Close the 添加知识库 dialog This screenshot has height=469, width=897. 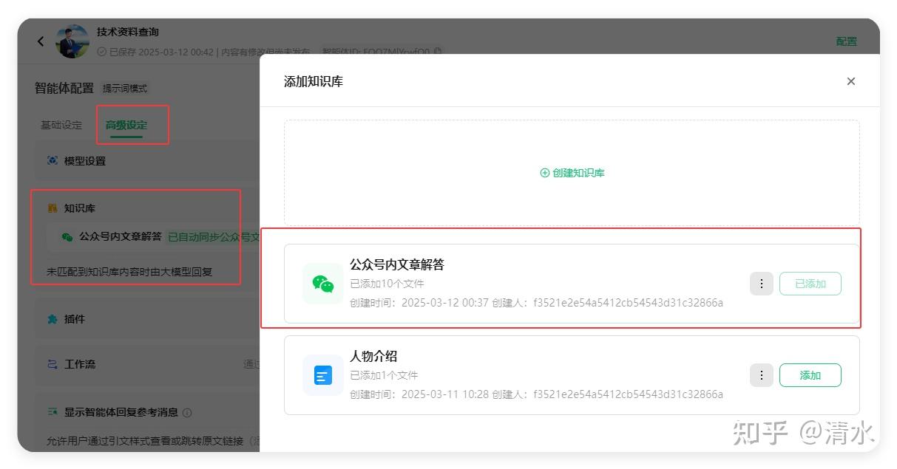pyautogui.click(x=850, y=81)
